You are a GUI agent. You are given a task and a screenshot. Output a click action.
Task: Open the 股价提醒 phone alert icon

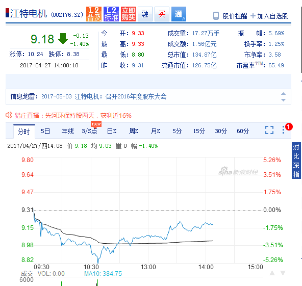point(216,16)
